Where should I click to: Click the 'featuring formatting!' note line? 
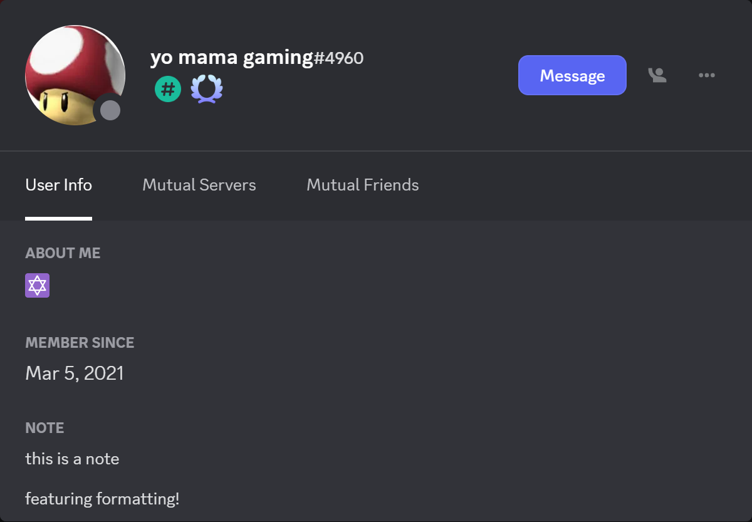point(103,498)
